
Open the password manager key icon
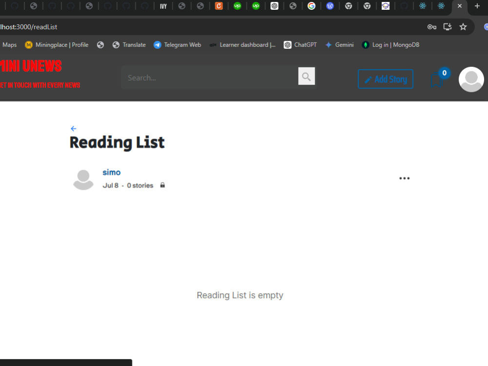[432, 27]
